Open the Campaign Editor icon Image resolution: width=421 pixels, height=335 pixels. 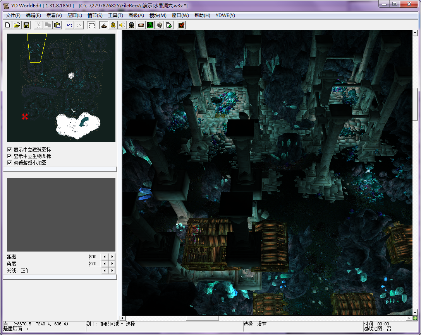click(x=141, y=25)
